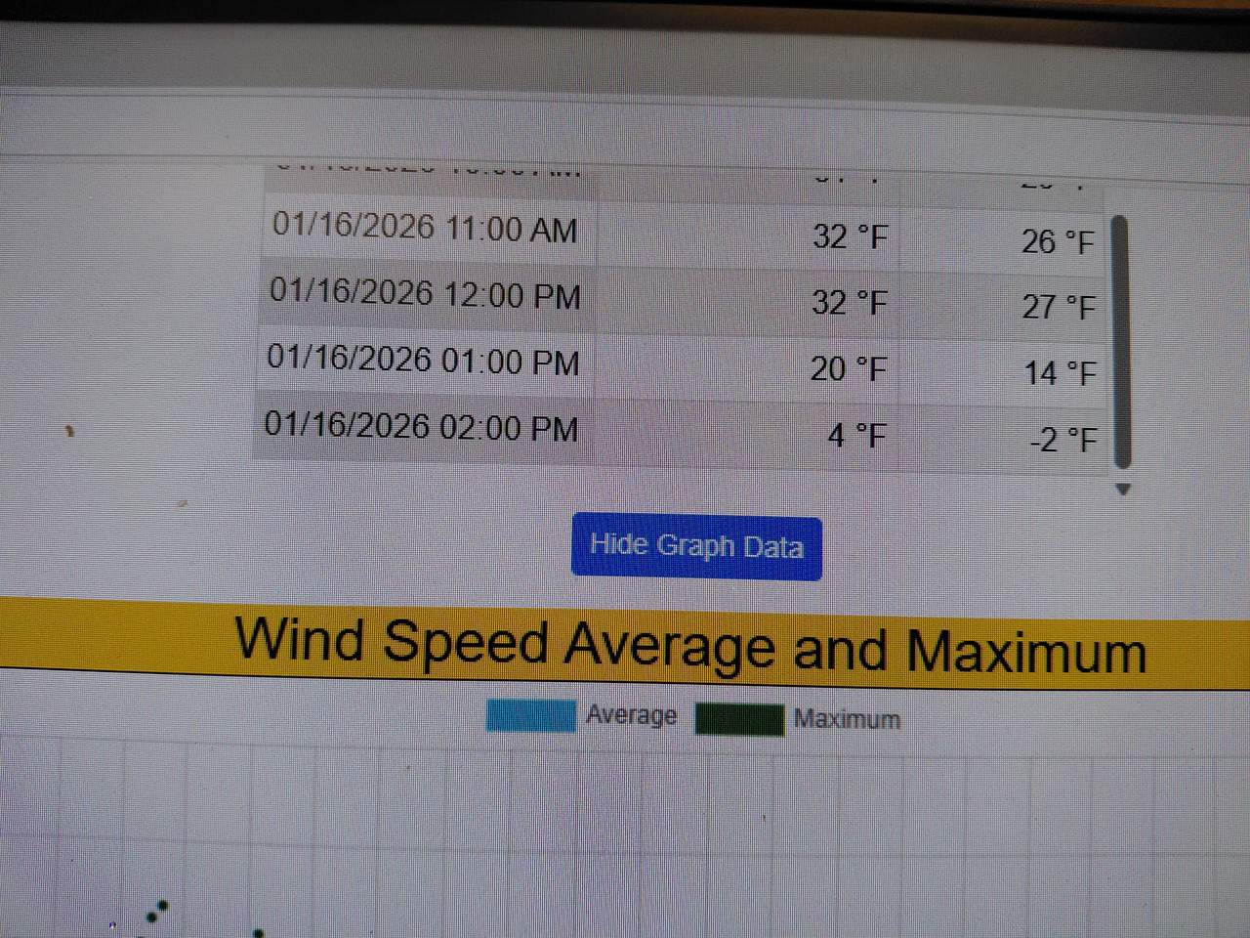Click the -2 °F value

pos(1062,440)
